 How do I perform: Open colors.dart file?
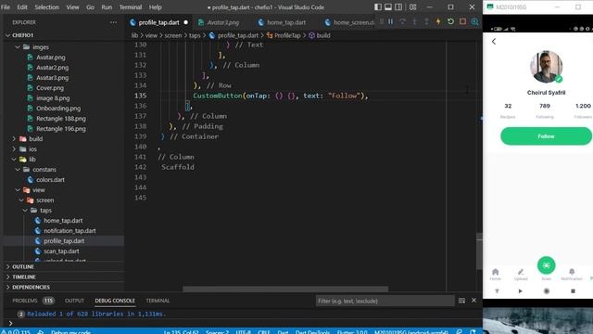(x=50, y=179)
